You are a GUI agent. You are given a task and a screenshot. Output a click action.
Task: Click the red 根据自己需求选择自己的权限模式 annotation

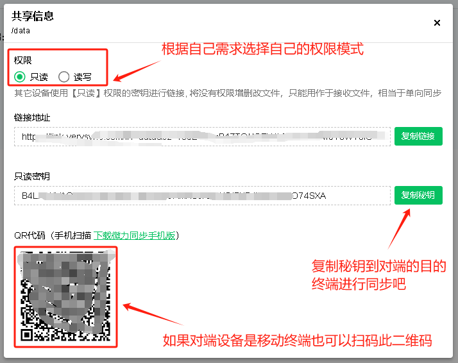[262, 49]
